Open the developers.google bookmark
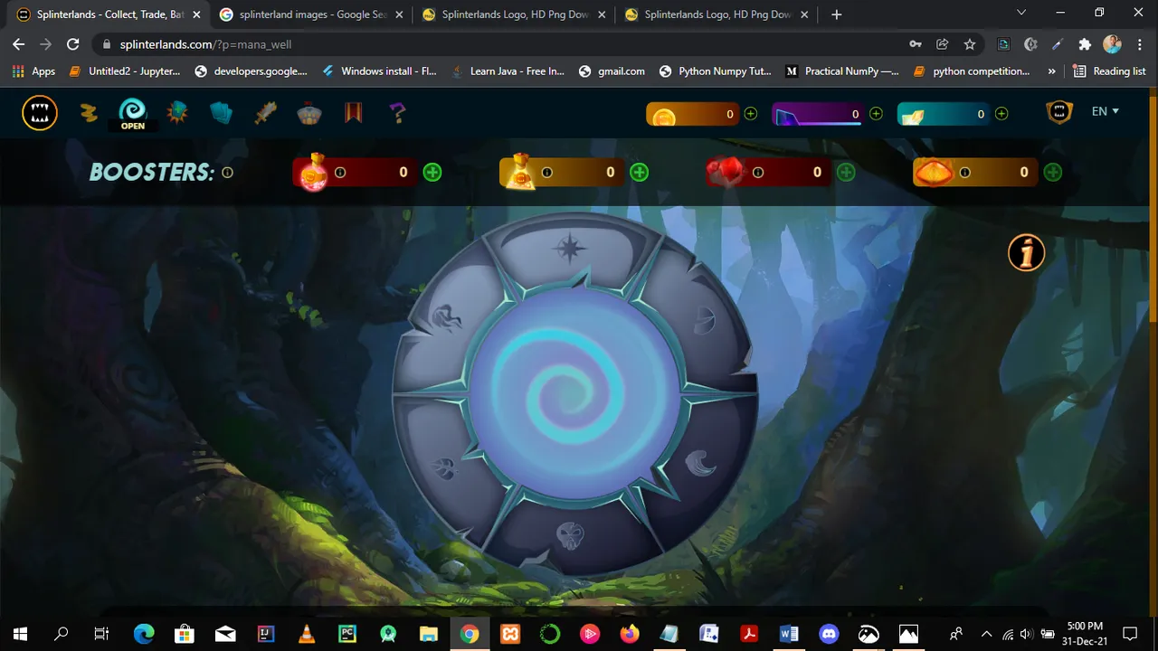 coord(251,71)
